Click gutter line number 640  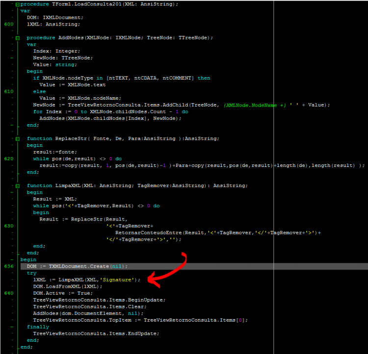pos(9,293)
